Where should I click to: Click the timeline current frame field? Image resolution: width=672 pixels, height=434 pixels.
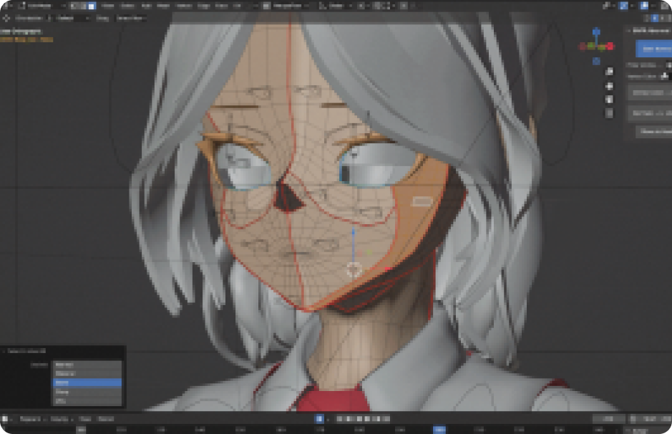[x=608, y=419]
